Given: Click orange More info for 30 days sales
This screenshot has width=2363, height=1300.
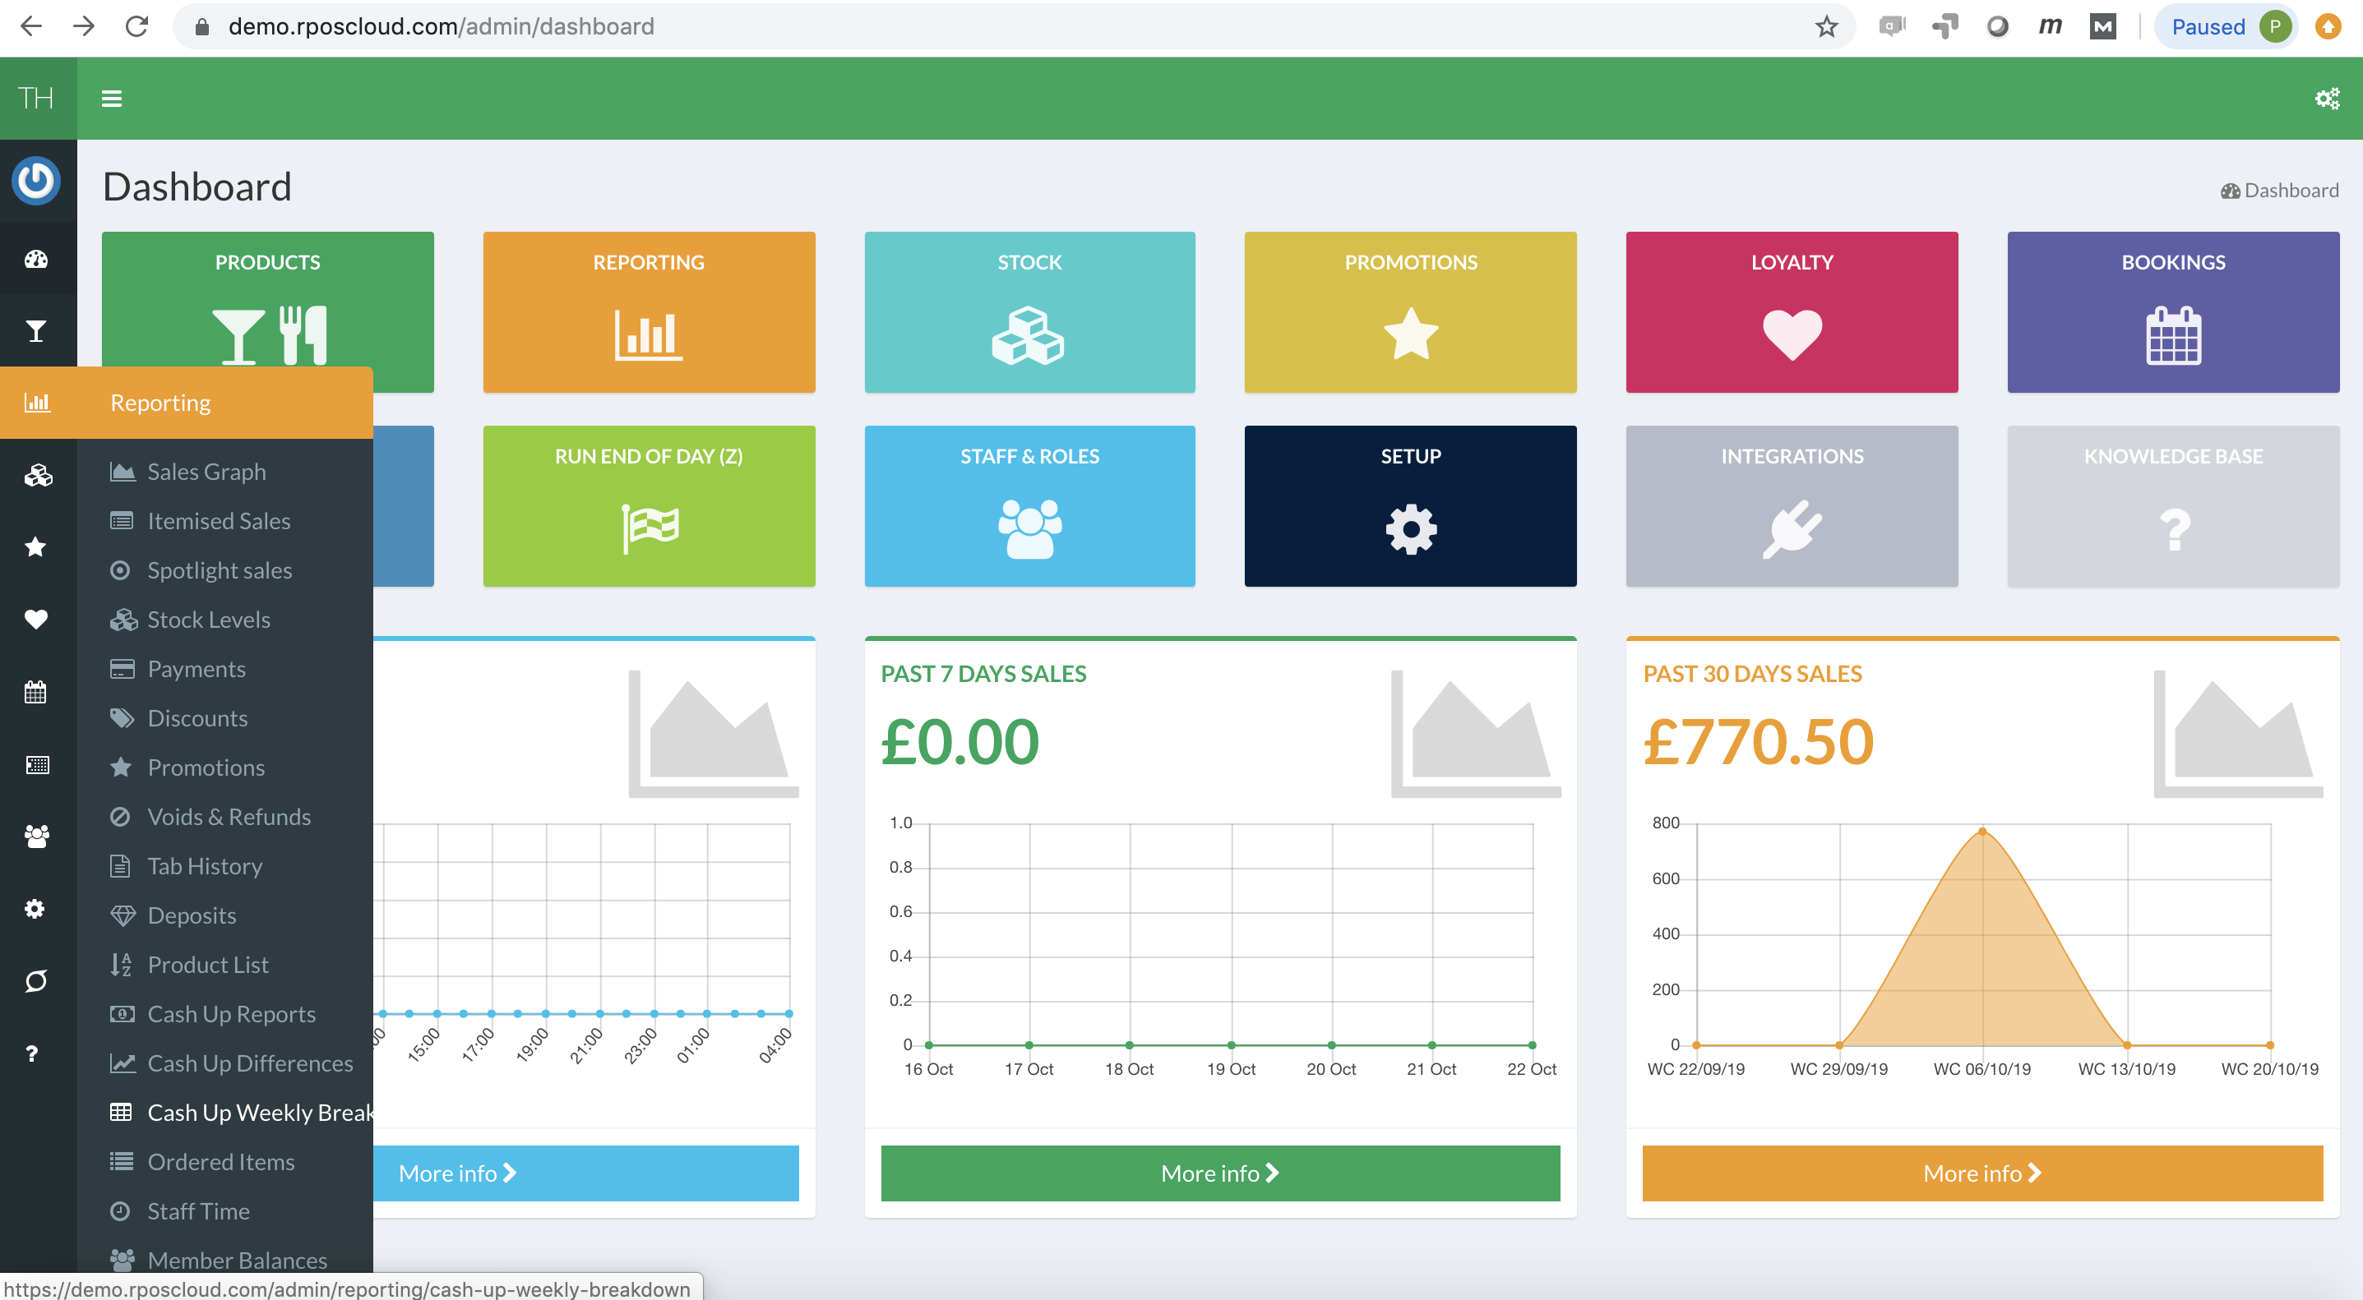Looking at the screenshot, I should point(1981,1173).
